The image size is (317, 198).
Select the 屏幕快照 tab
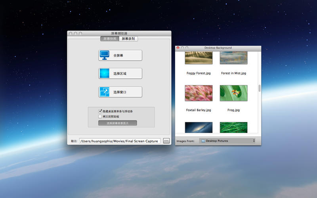(x=110, y=39)
